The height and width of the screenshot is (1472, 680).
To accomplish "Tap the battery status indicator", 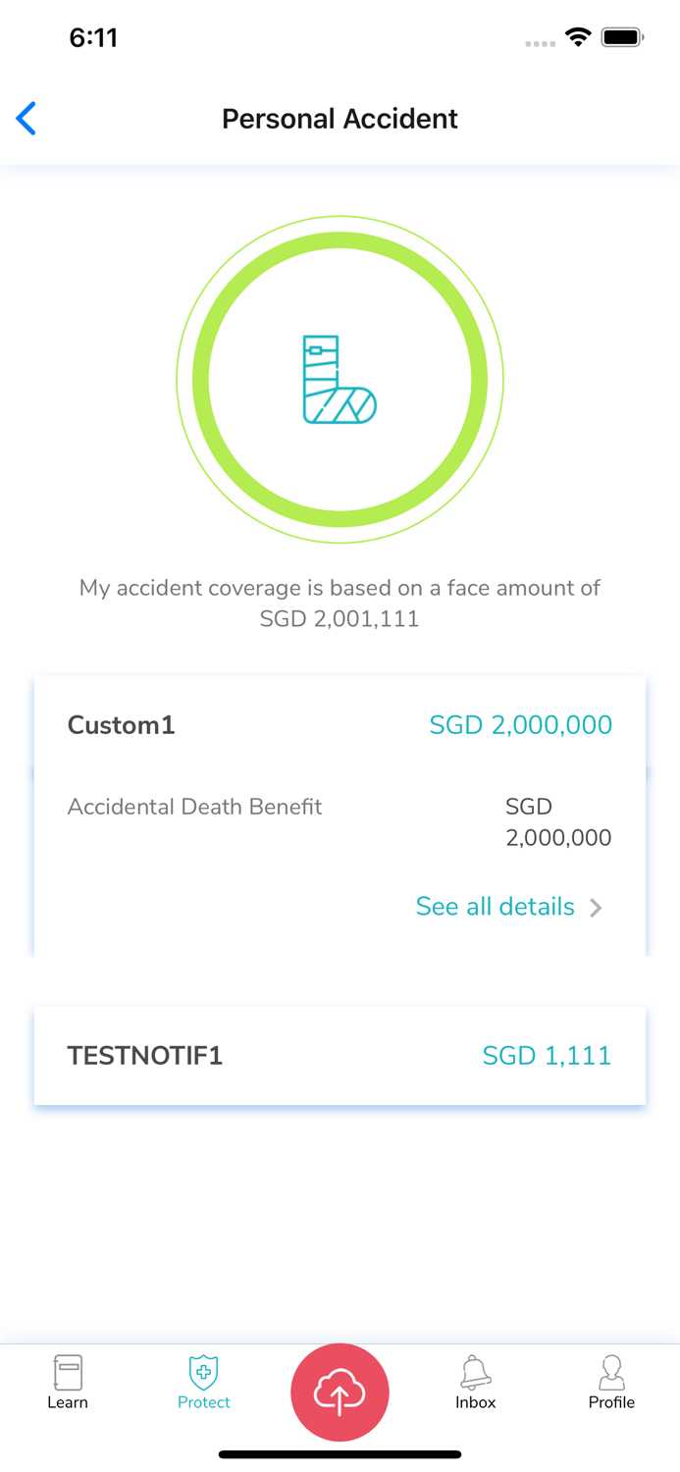I will [622, 38].
